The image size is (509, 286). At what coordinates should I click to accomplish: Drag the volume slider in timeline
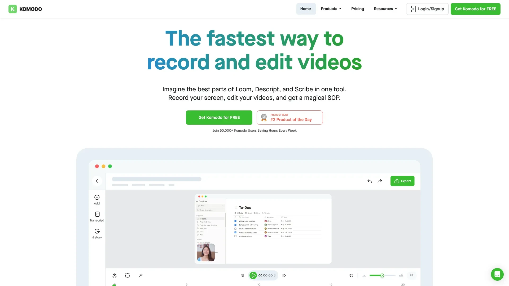coord(382,275)
